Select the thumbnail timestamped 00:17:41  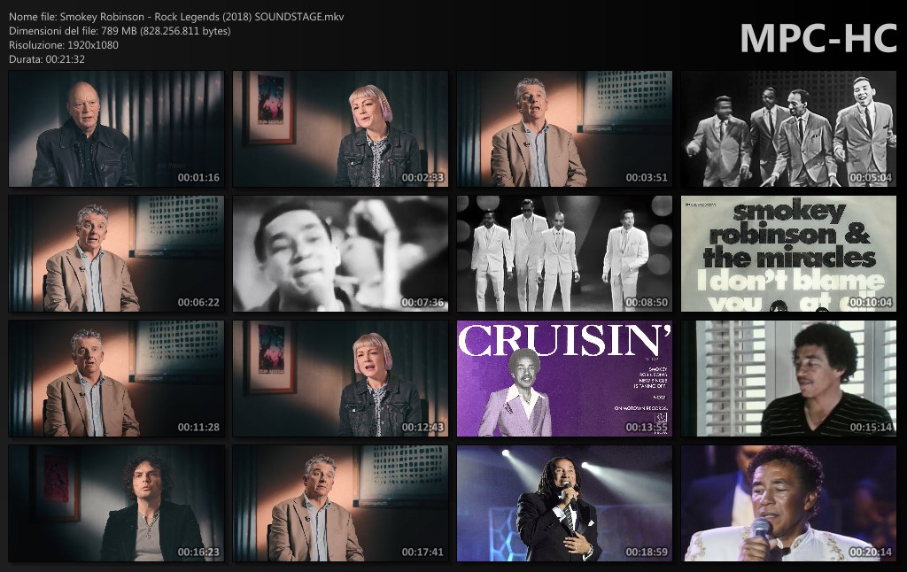point(340,504)
